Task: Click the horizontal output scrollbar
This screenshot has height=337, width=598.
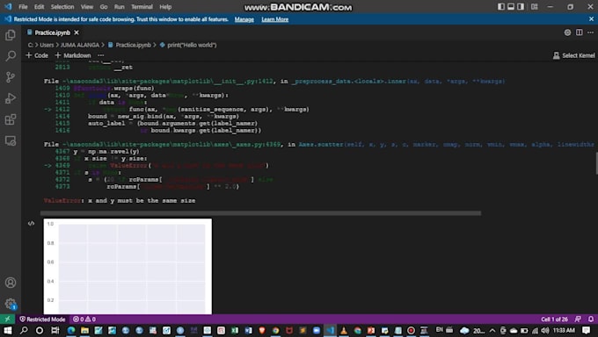Action: 260,213
